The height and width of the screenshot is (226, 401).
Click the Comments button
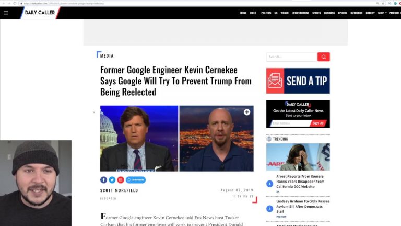(x=136, y=180)
